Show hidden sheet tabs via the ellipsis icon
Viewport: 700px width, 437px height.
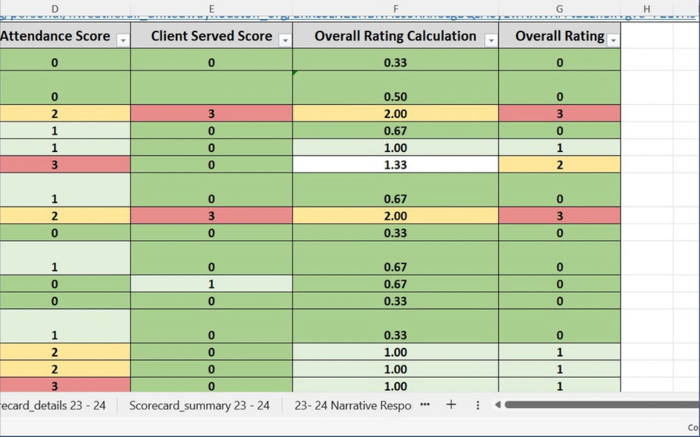tap(425, 405)
